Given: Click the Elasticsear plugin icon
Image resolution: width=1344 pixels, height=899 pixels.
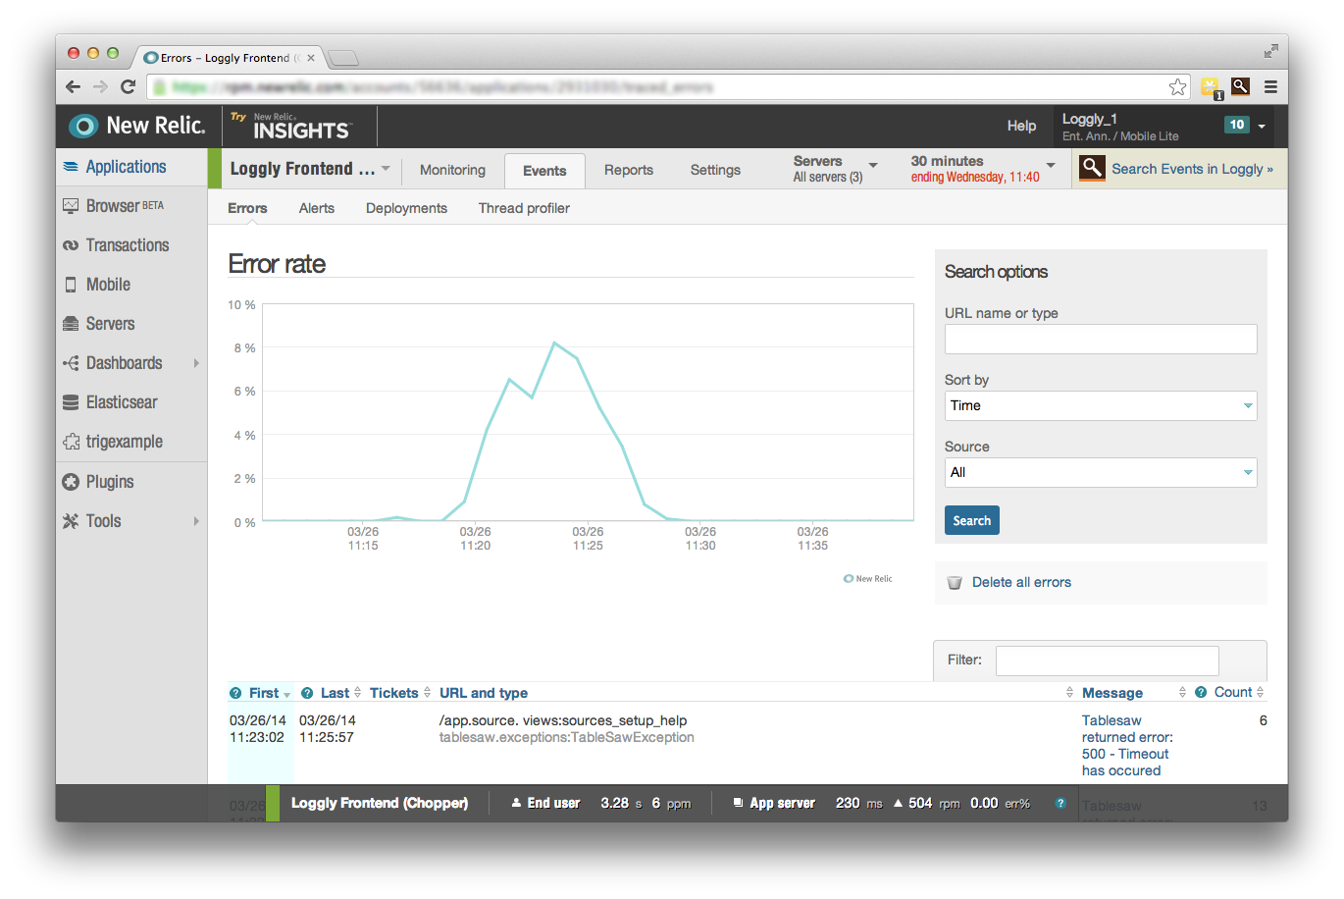Looking at the screenshot, I should point(71,402).
